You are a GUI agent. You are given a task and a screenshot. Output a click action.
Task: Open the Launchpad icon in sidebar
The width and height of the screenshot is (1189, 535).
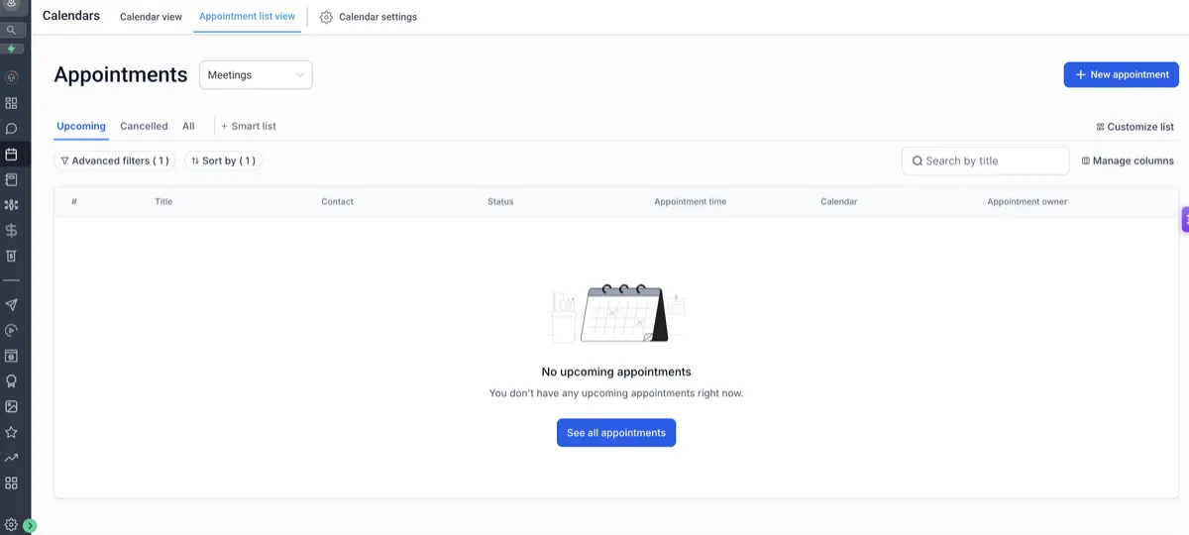[x=12, y=77]
